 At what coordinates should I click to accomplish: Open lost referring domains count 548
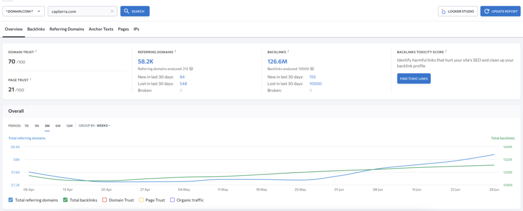coord(183,84)
